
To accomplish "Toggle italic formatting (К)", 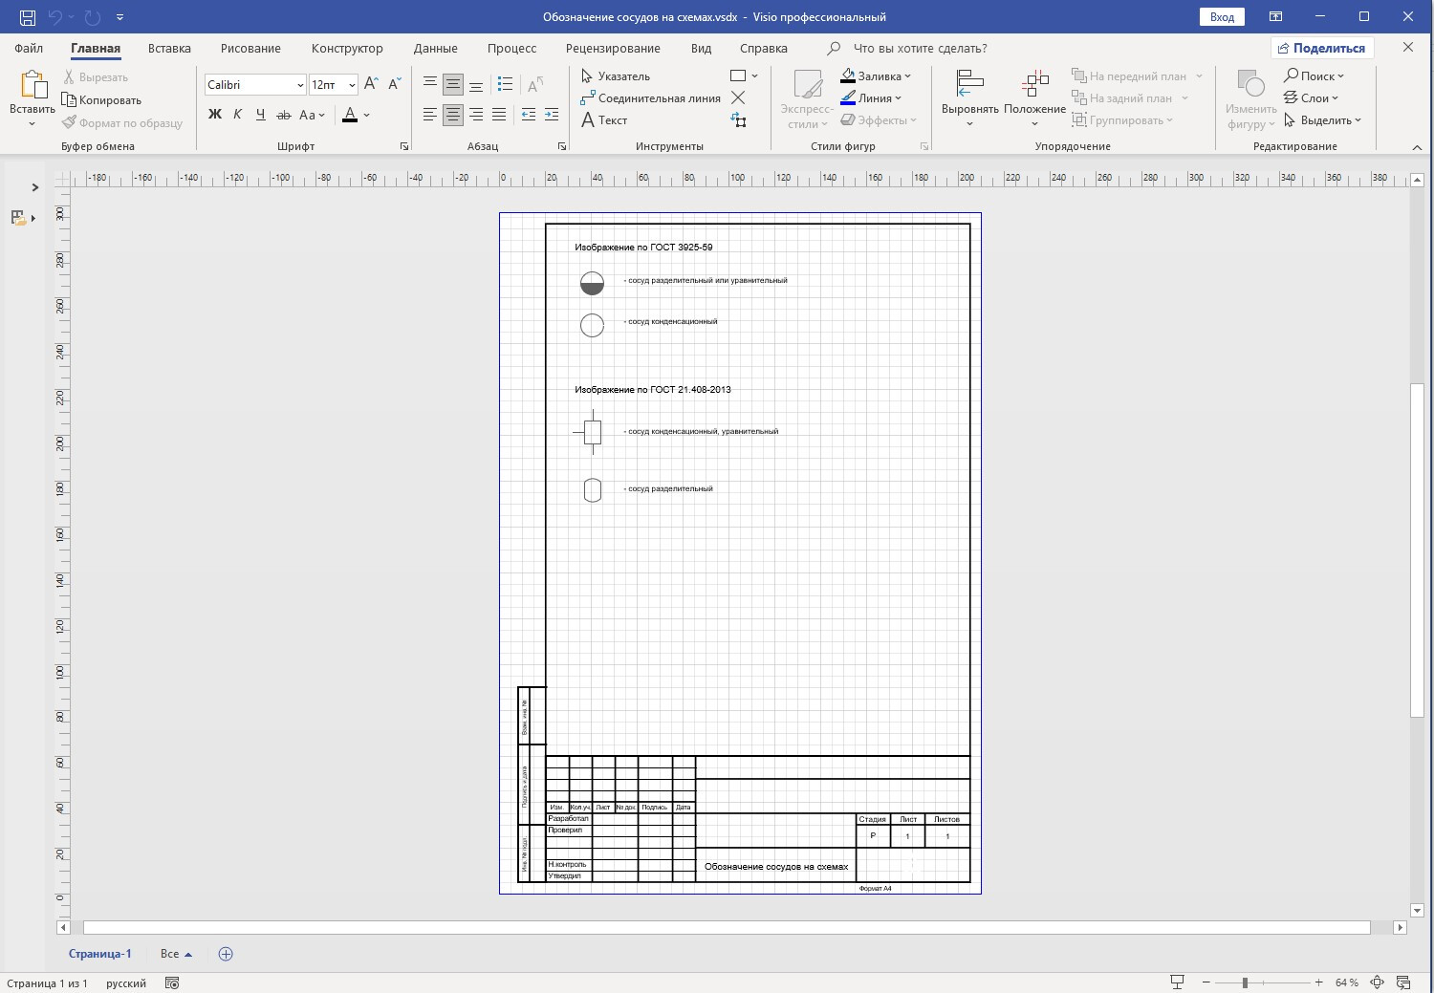I will pos(238,115).
